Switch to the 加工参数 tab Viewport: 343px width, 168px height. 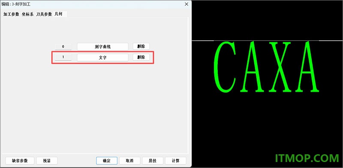11,14
